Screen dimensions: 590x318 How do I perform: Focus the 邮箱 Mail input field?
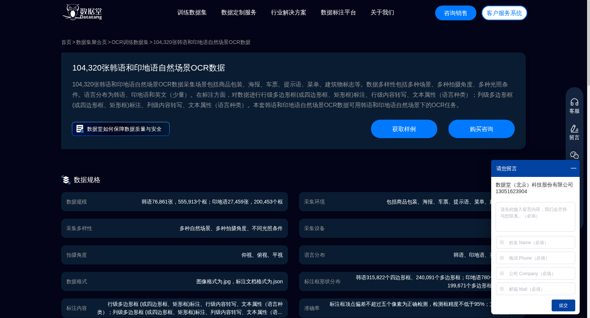click(x=535, y=289)
